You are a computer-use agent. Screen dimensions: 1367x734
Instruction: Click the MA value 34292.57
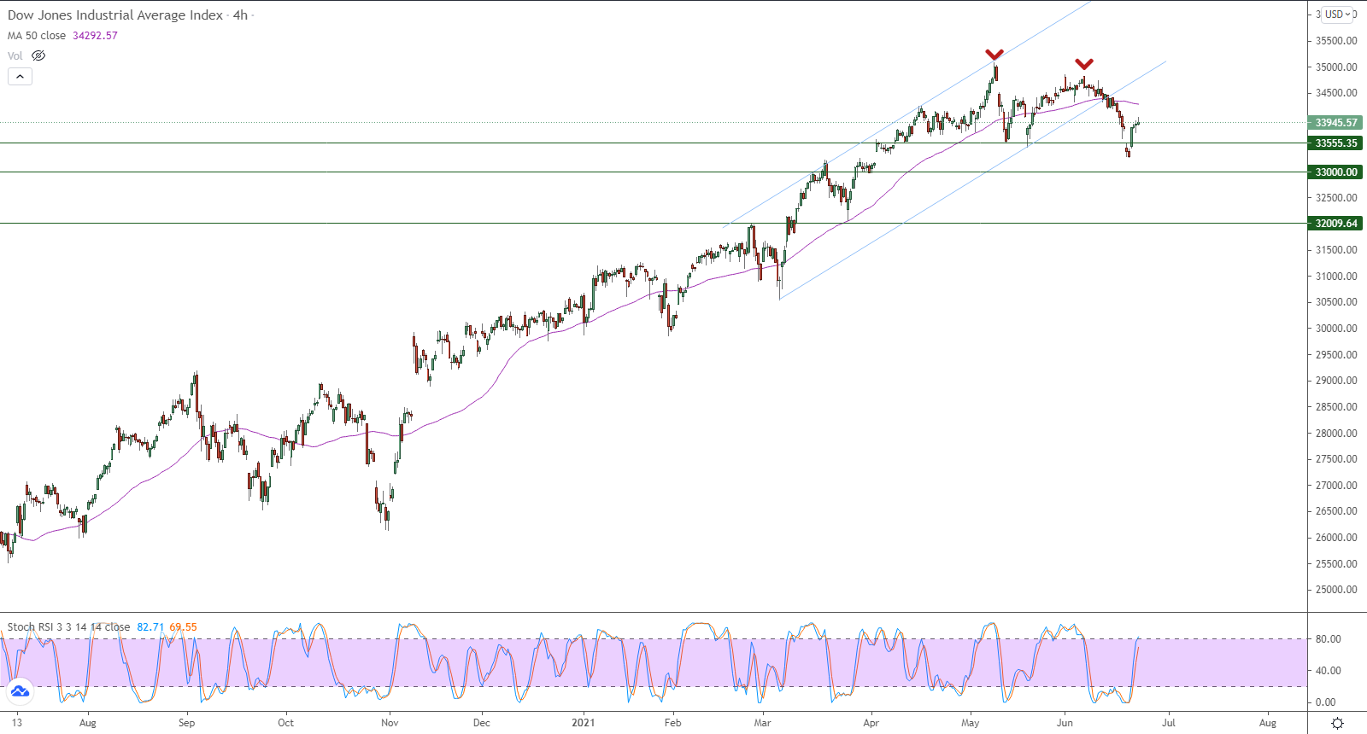95,36
